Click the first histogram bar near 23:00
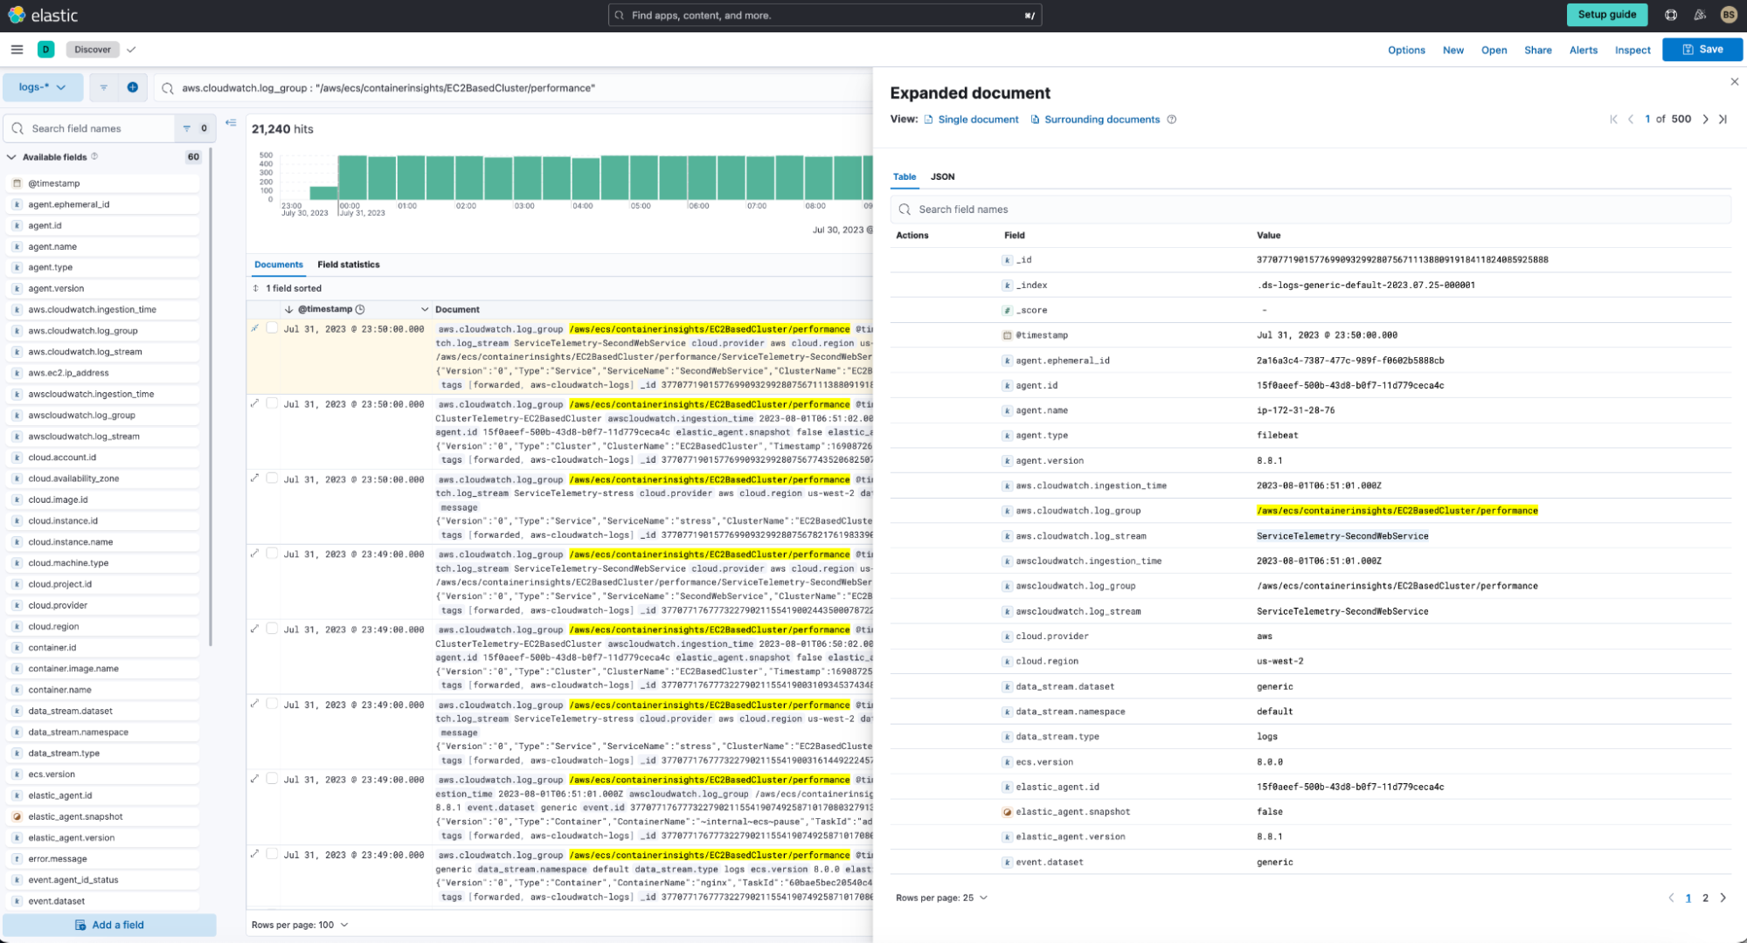This screenshot has width=1747, height=943. [323, 193]
